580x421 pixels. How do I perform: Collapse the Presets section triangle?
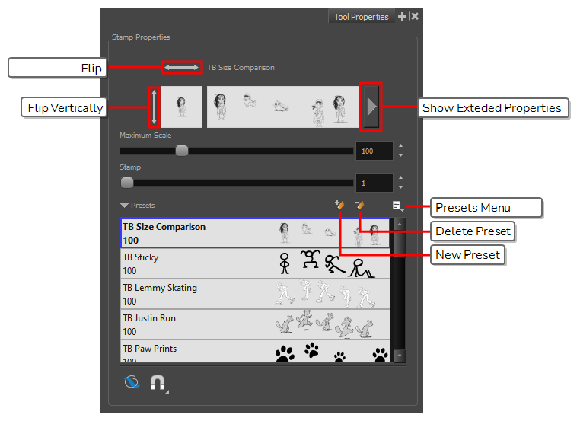[x=124, y=206]
